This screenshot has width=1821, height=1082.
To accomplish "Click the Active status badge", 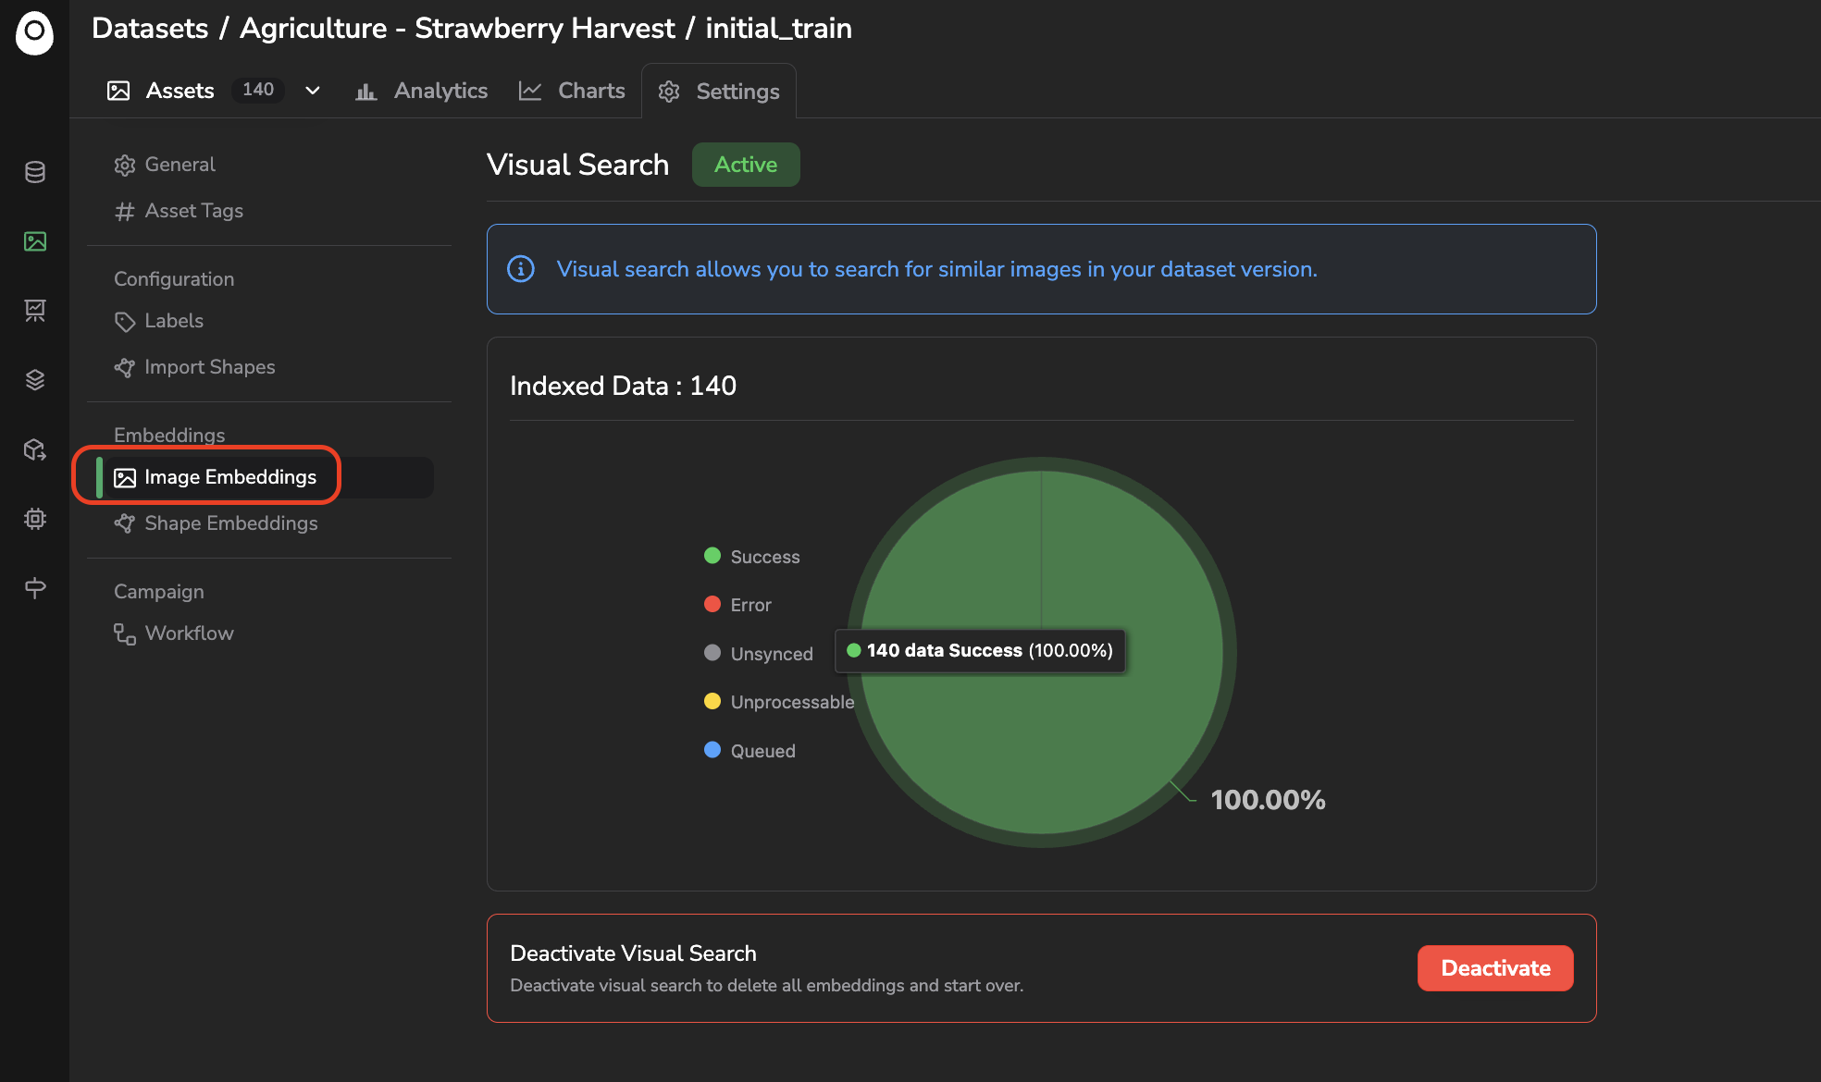I will pyautogui.click(x=746, y=165).
